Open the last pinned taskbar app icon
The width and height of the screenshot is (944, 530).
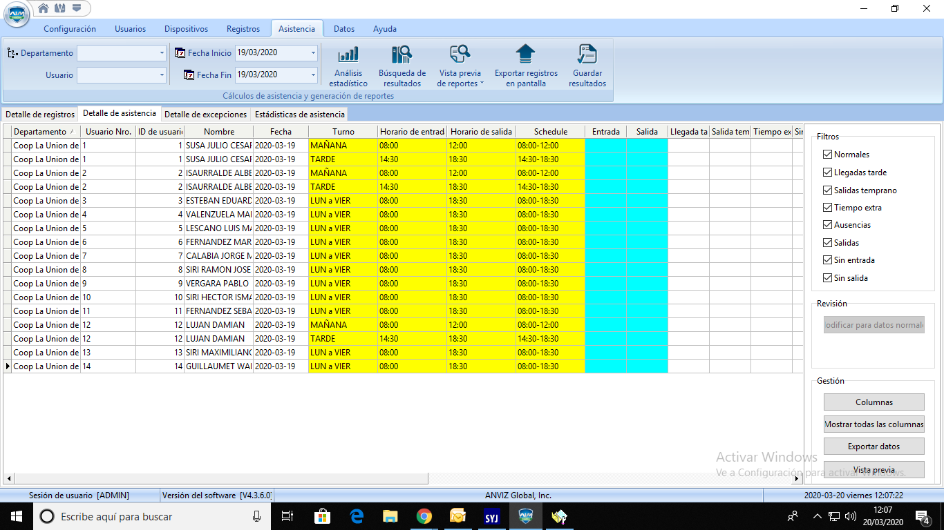559,516
